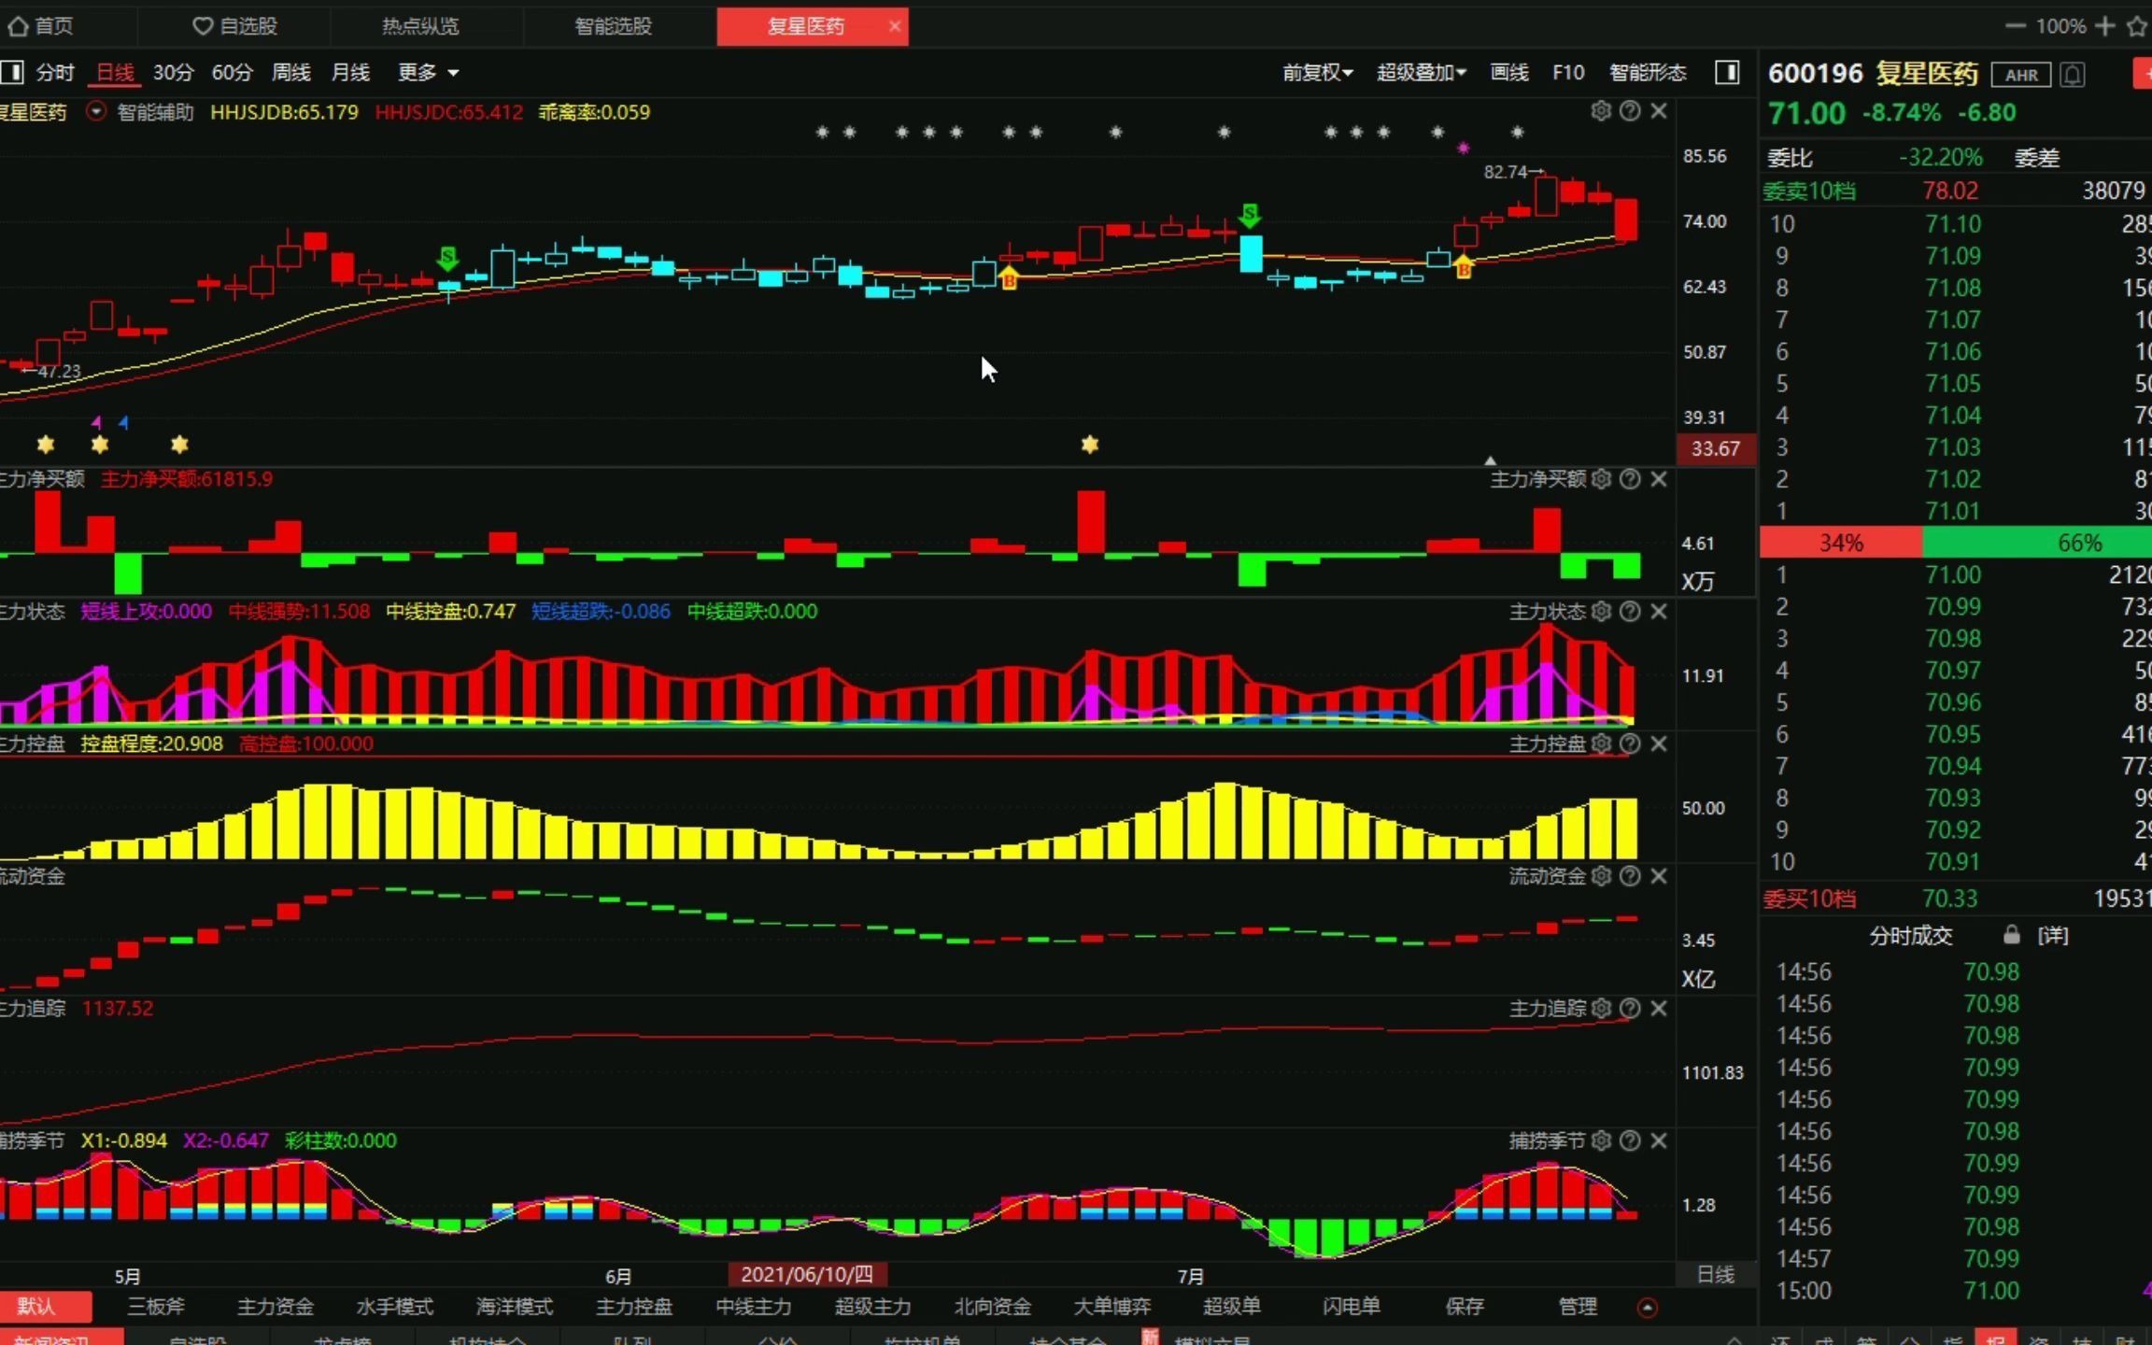Image resolution: width=2152 pixels, height=1345 pixels.
Task: Open 捕捞季节 panel help icon
Action: click(x=1630, y=1140)
